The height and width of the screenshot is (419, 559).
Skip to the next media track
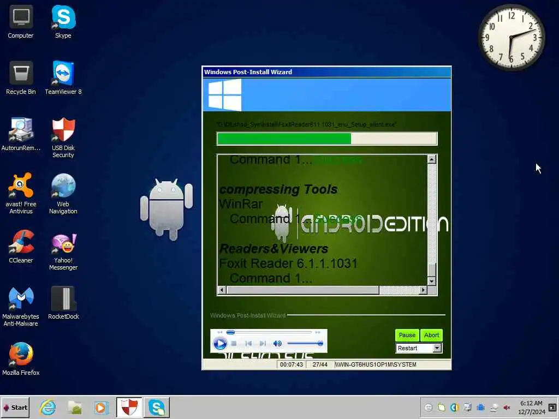click(x=263, y=344)
